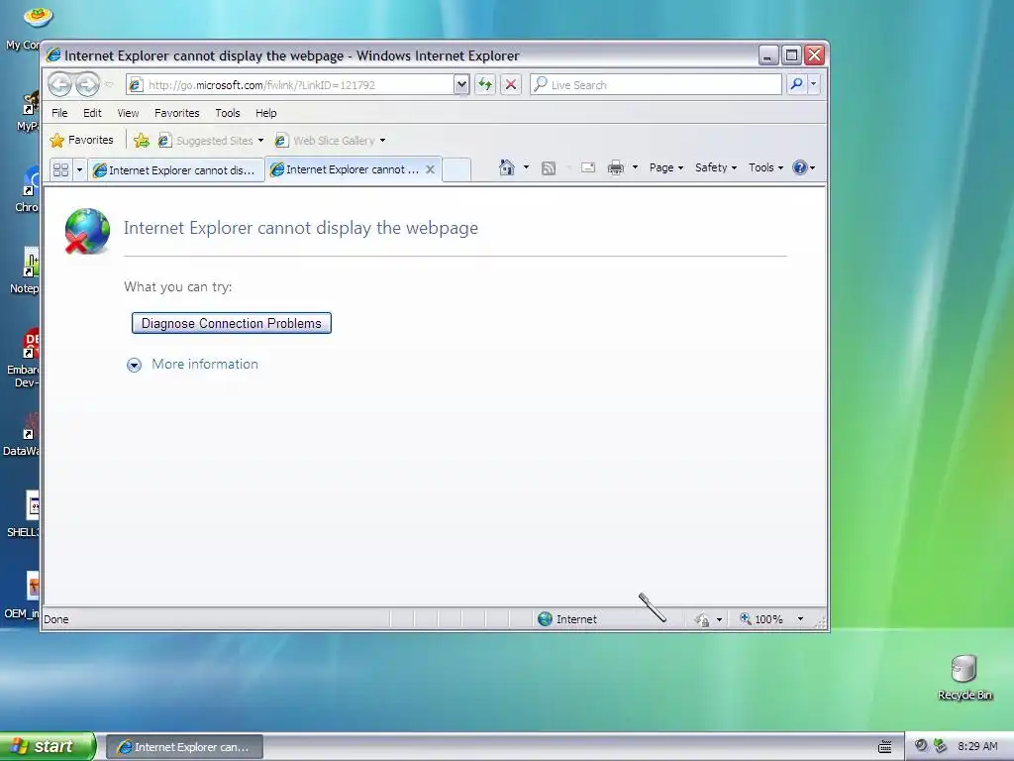Click the Quick Tabs grid icon
Viewport: 1014px width, 761px height.
(60, 169)
